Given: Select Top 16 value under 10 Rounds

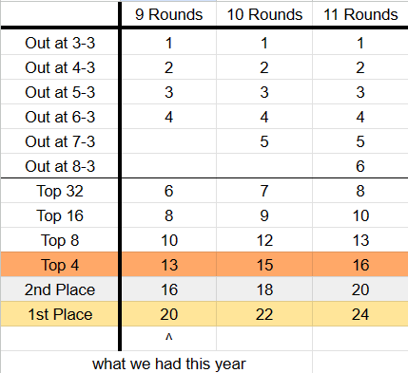Looking at the screenshot, I should point(264,215).
